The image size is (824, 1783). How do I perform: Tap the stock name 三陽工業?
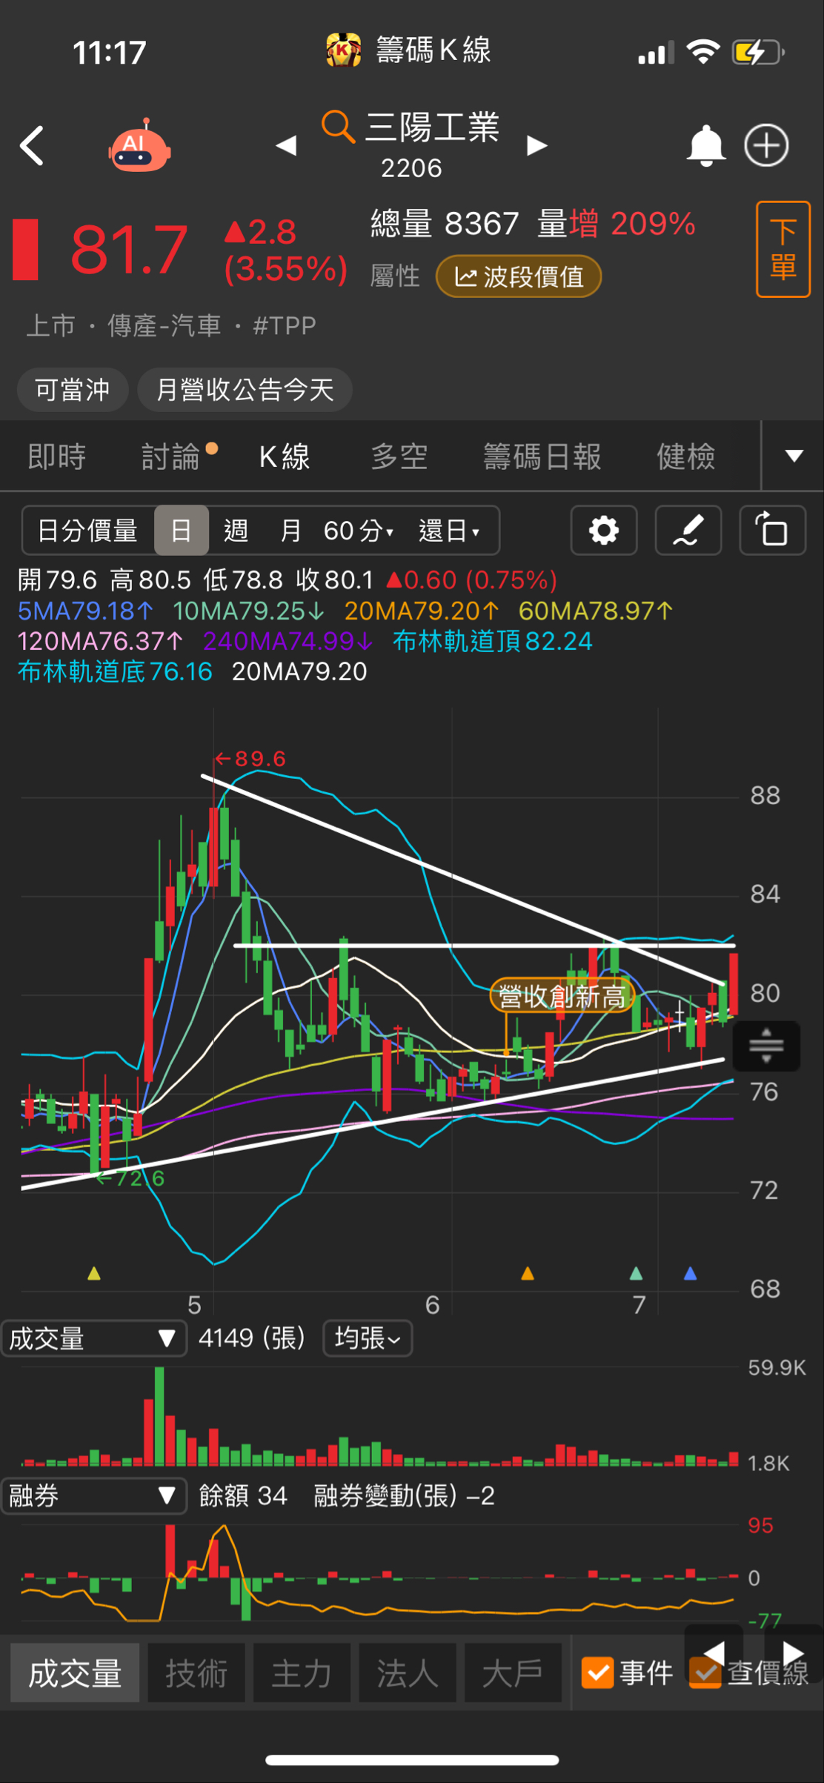click(433, 127)
